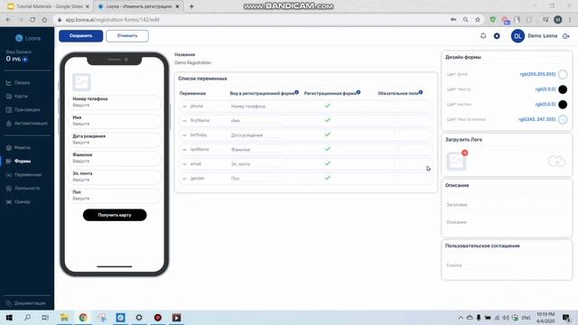The width and height of the screenshot is (578, 325).
Task: Toggle registration form check for firstName
Action: 327,120
